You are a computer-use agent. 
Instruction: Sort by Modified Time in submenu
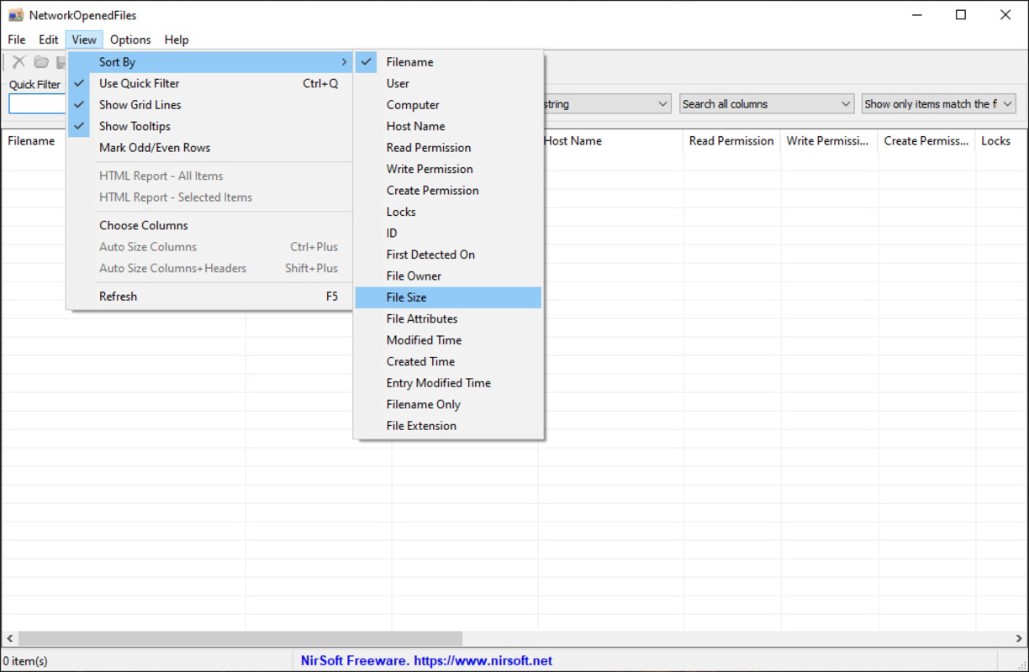pos(448,340)
